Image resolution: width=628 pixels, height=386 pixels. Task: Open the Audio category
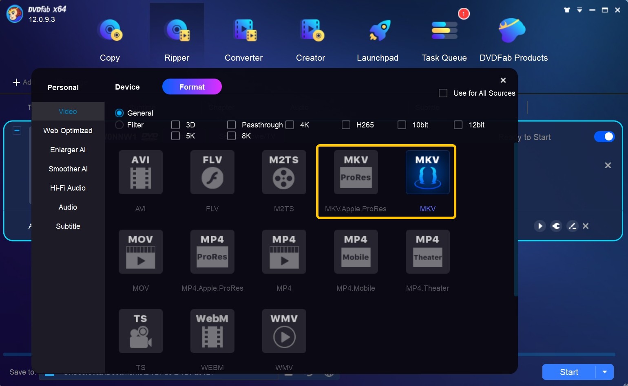68,207
